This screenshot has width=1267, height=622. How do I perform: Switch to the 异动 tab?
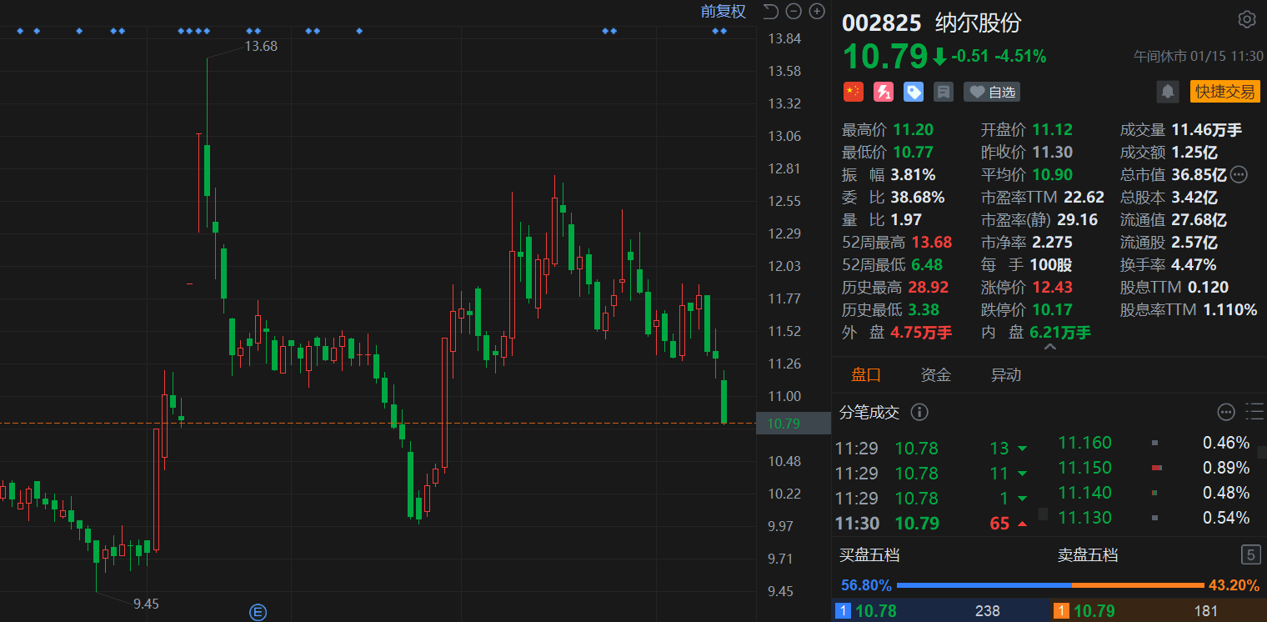click(x=1005, y=375)
